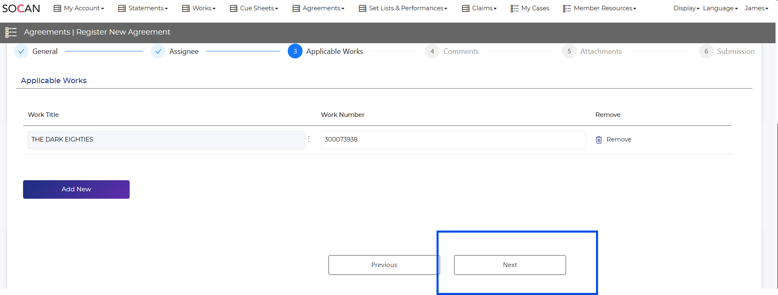The image size is (778, 295).
Task: Expand the Language dropdown
Action: pos(720,8)
